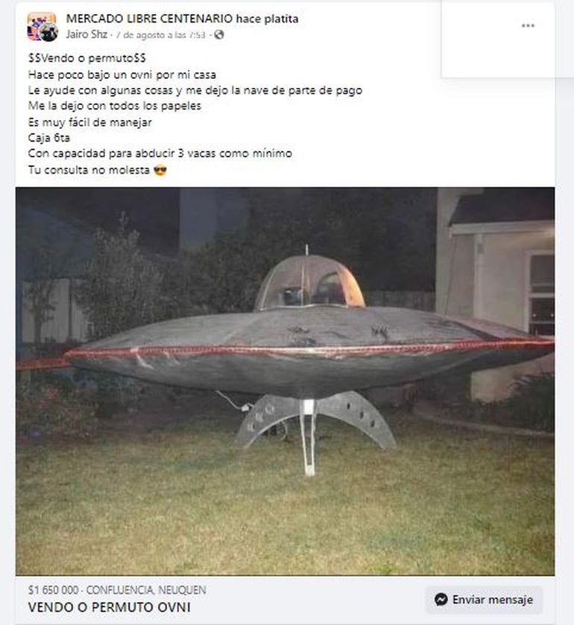Click the $$Vendo o permuto$$ text line
574x625 pixels.
(87, 58)
